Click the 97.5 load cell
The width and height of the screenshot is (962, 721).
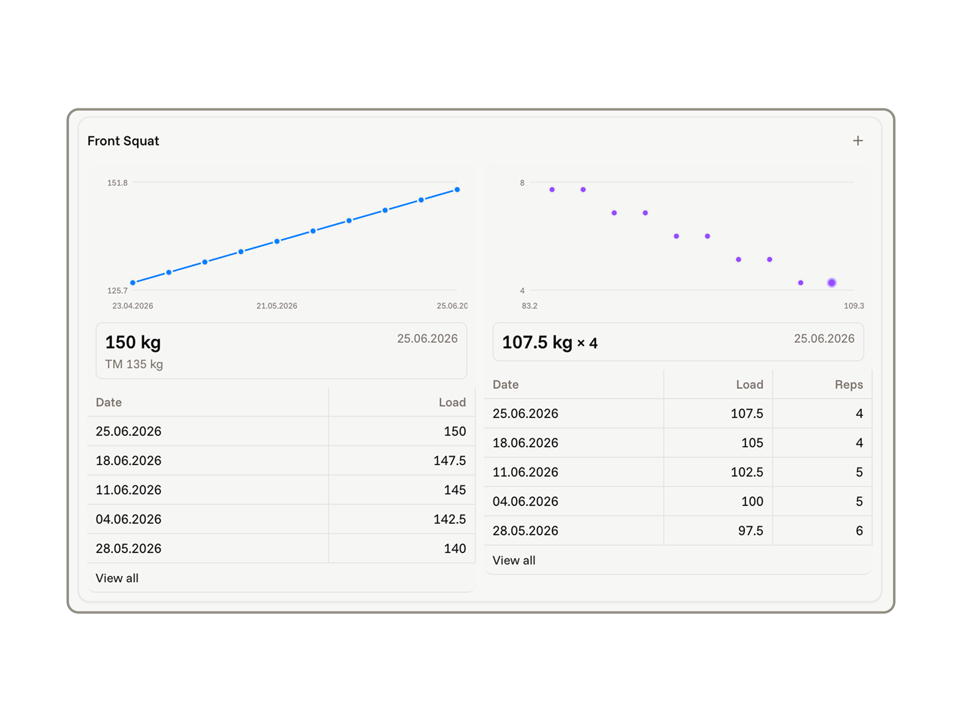point(718,531)
